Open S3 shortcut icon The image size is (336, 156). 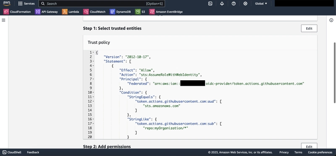click(x=138, y=12)
